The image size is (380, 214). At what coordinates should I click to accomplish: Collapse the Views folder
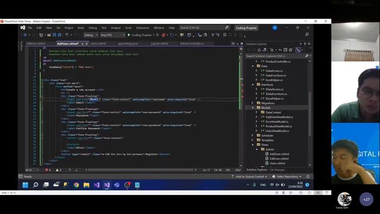pyautogui.click(x=252, y=144)
